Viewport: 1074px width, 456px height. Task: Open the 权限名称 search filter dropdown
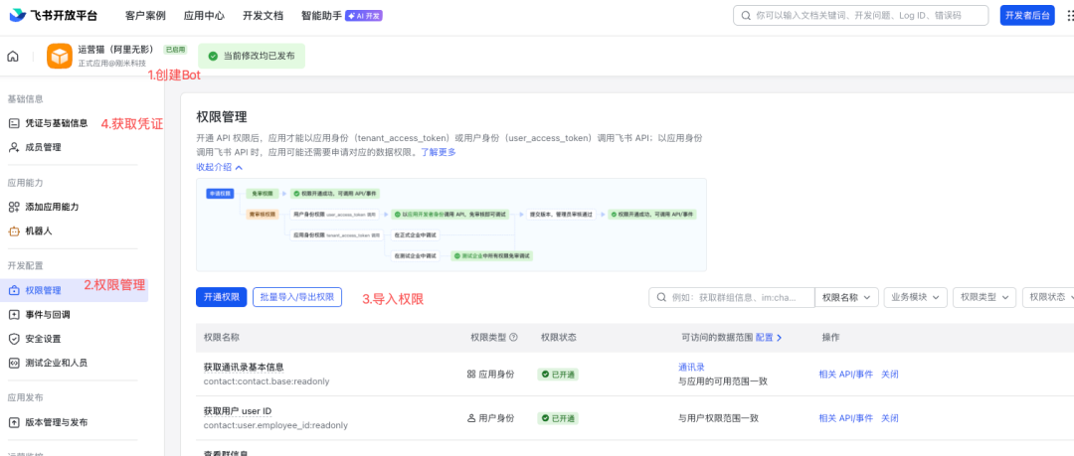[x=845, y=297]
